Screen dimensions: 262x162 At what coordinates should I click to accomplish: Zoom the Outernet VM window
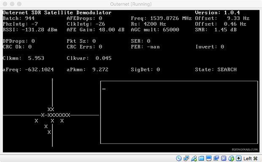pyautogui.click(x=19, y=4)
